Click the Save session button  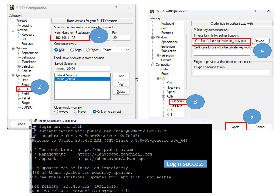click(121, 84)
